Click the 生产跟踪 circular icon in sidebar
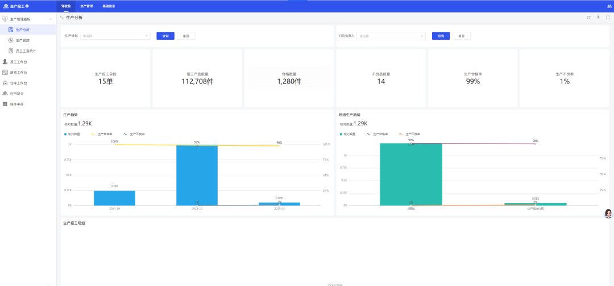The height and width of the screenshot is (286, 614). pyautogui.click(x=11, y=40)
